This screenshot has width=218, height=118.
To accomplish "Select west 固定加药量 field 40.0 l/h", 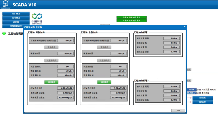I will [x=65, y=54].
